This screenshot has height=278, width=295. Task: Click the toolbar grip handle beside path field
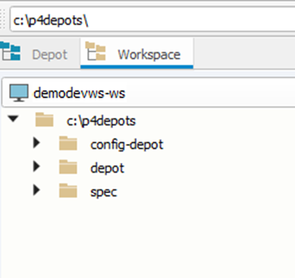[3, 19]
